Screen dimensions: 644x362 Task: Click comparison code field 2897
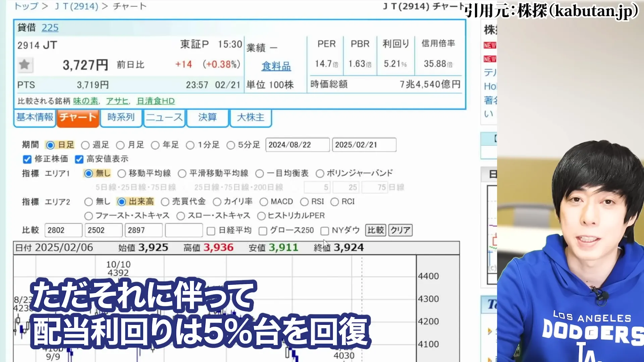point(144,230)
